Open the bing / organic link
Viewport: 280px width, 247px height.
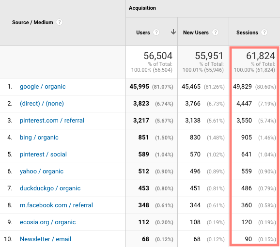tap(39, 138)
